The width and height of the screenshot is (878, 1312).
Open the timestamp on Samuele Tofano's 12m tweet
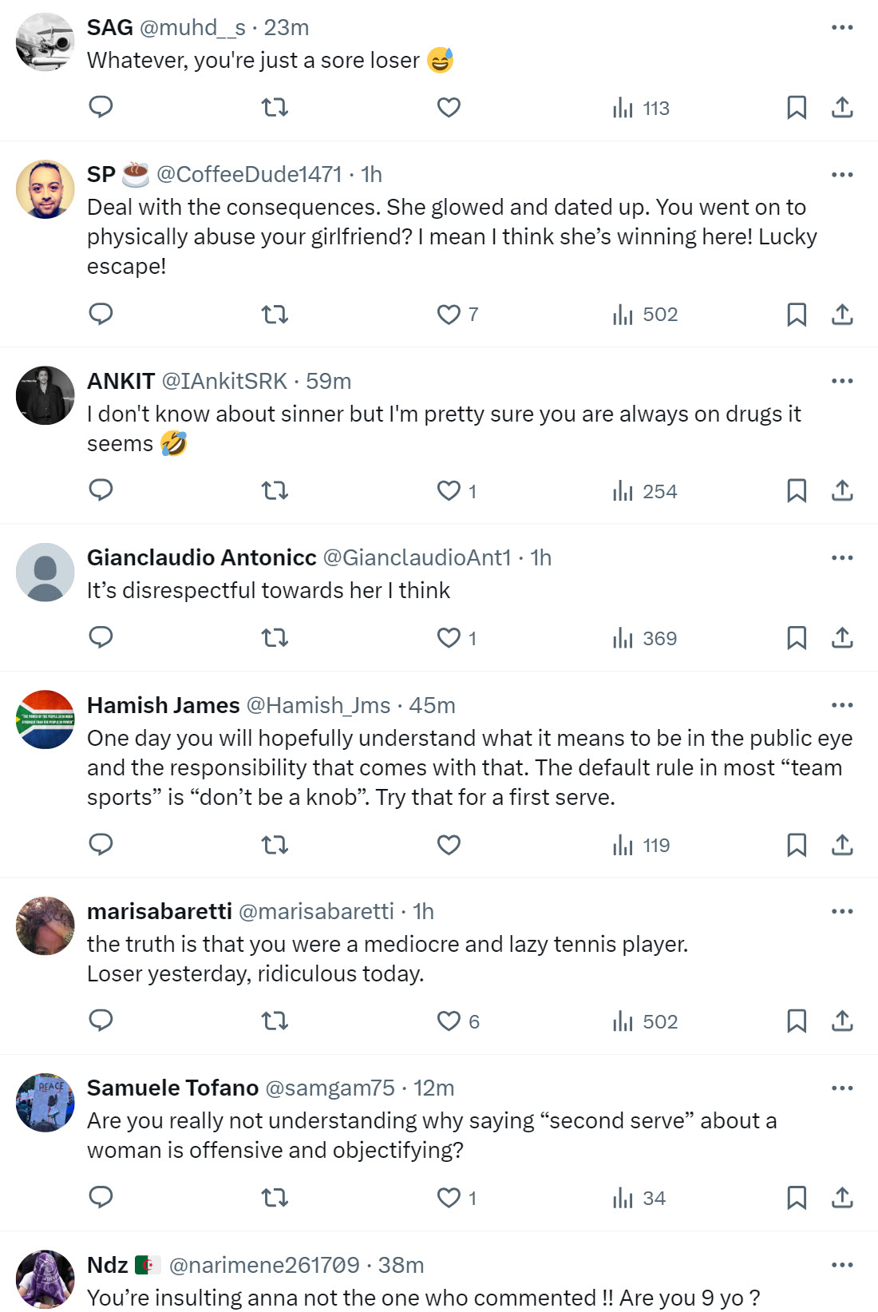(434, 1088)
